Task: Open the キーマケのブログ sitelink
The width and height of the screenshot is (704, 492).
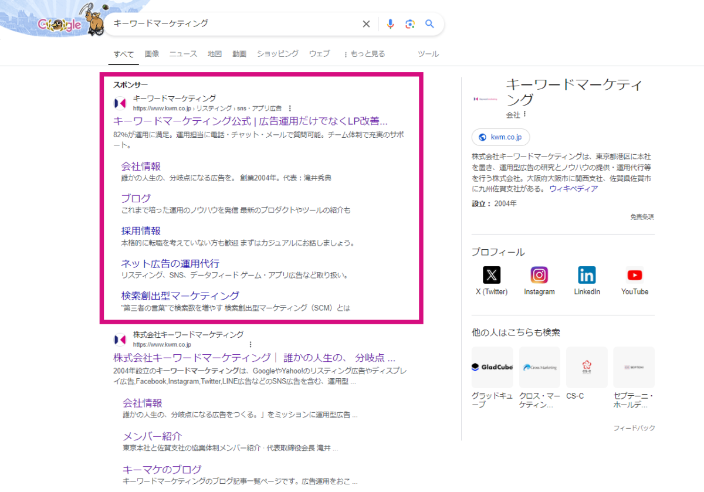Action: (162, 469)
